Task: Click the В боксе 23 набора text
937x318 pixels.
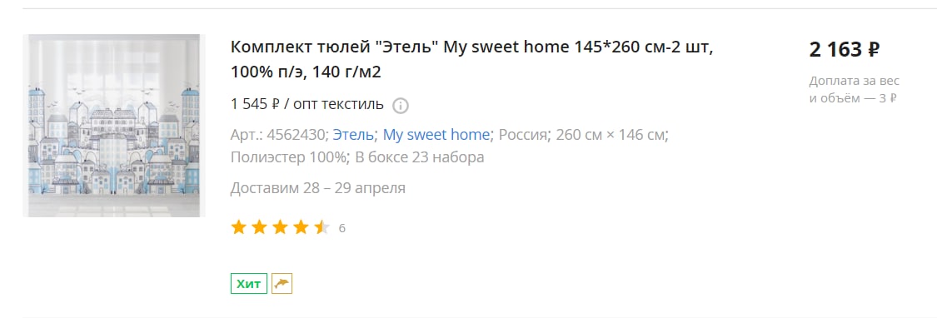Action: 420,157
